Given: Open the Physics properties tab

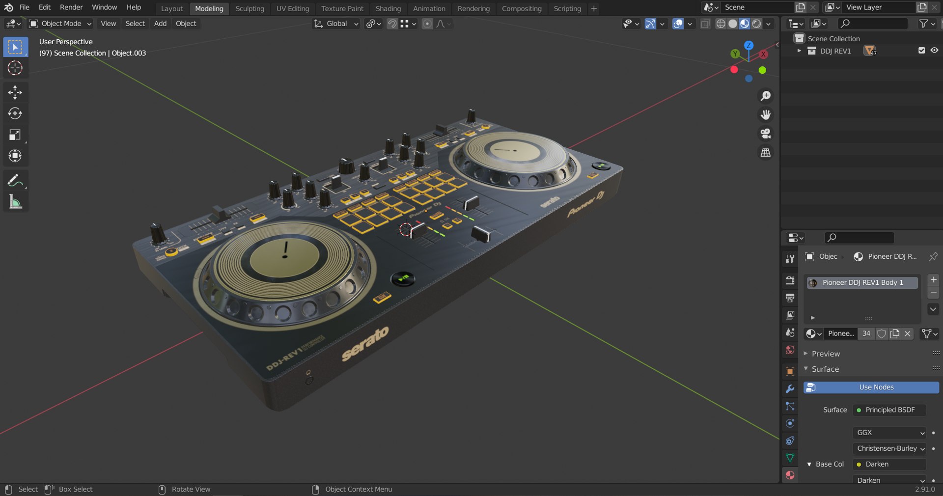Looking at the screenshot, I should tap(790, 423).
